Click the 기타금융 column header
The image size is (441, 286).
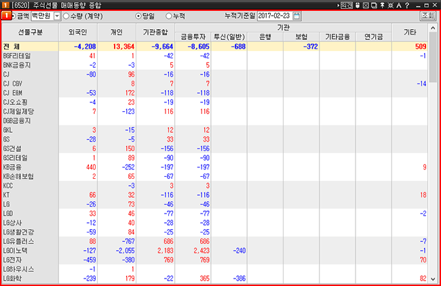337,37
